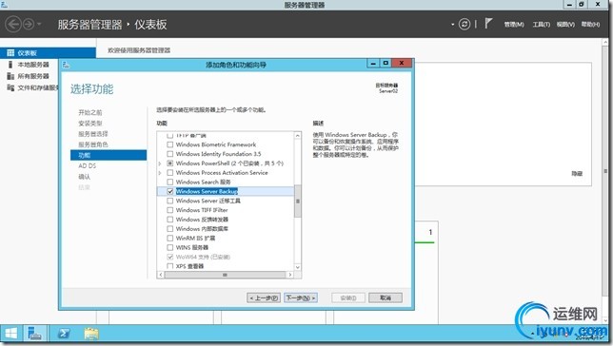The image size is (613, 346).
Task: Open the notifications flag in Server Manager
Action: [x=488, y=24]
